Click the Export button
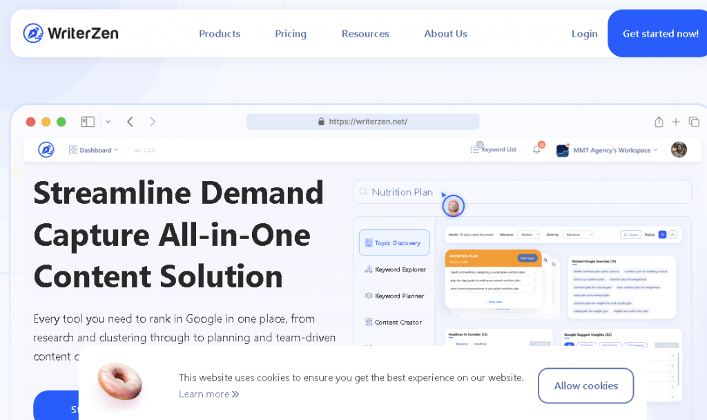Image resolution: width=707 pixels, height=420 pixels. 630,235
